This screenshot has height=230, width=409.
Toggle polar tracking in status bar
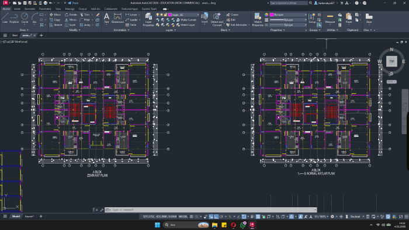point(221,217)
